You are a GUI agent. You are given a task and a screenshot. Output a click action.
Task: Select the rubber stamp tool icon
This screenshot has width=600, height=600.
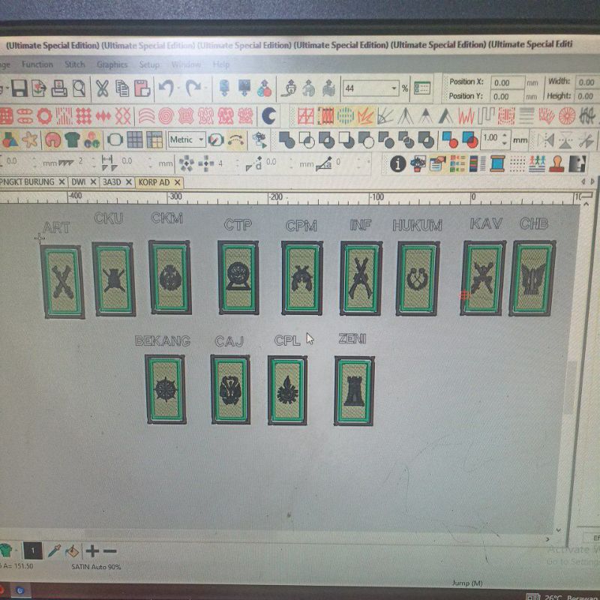(x=556, y=163)
